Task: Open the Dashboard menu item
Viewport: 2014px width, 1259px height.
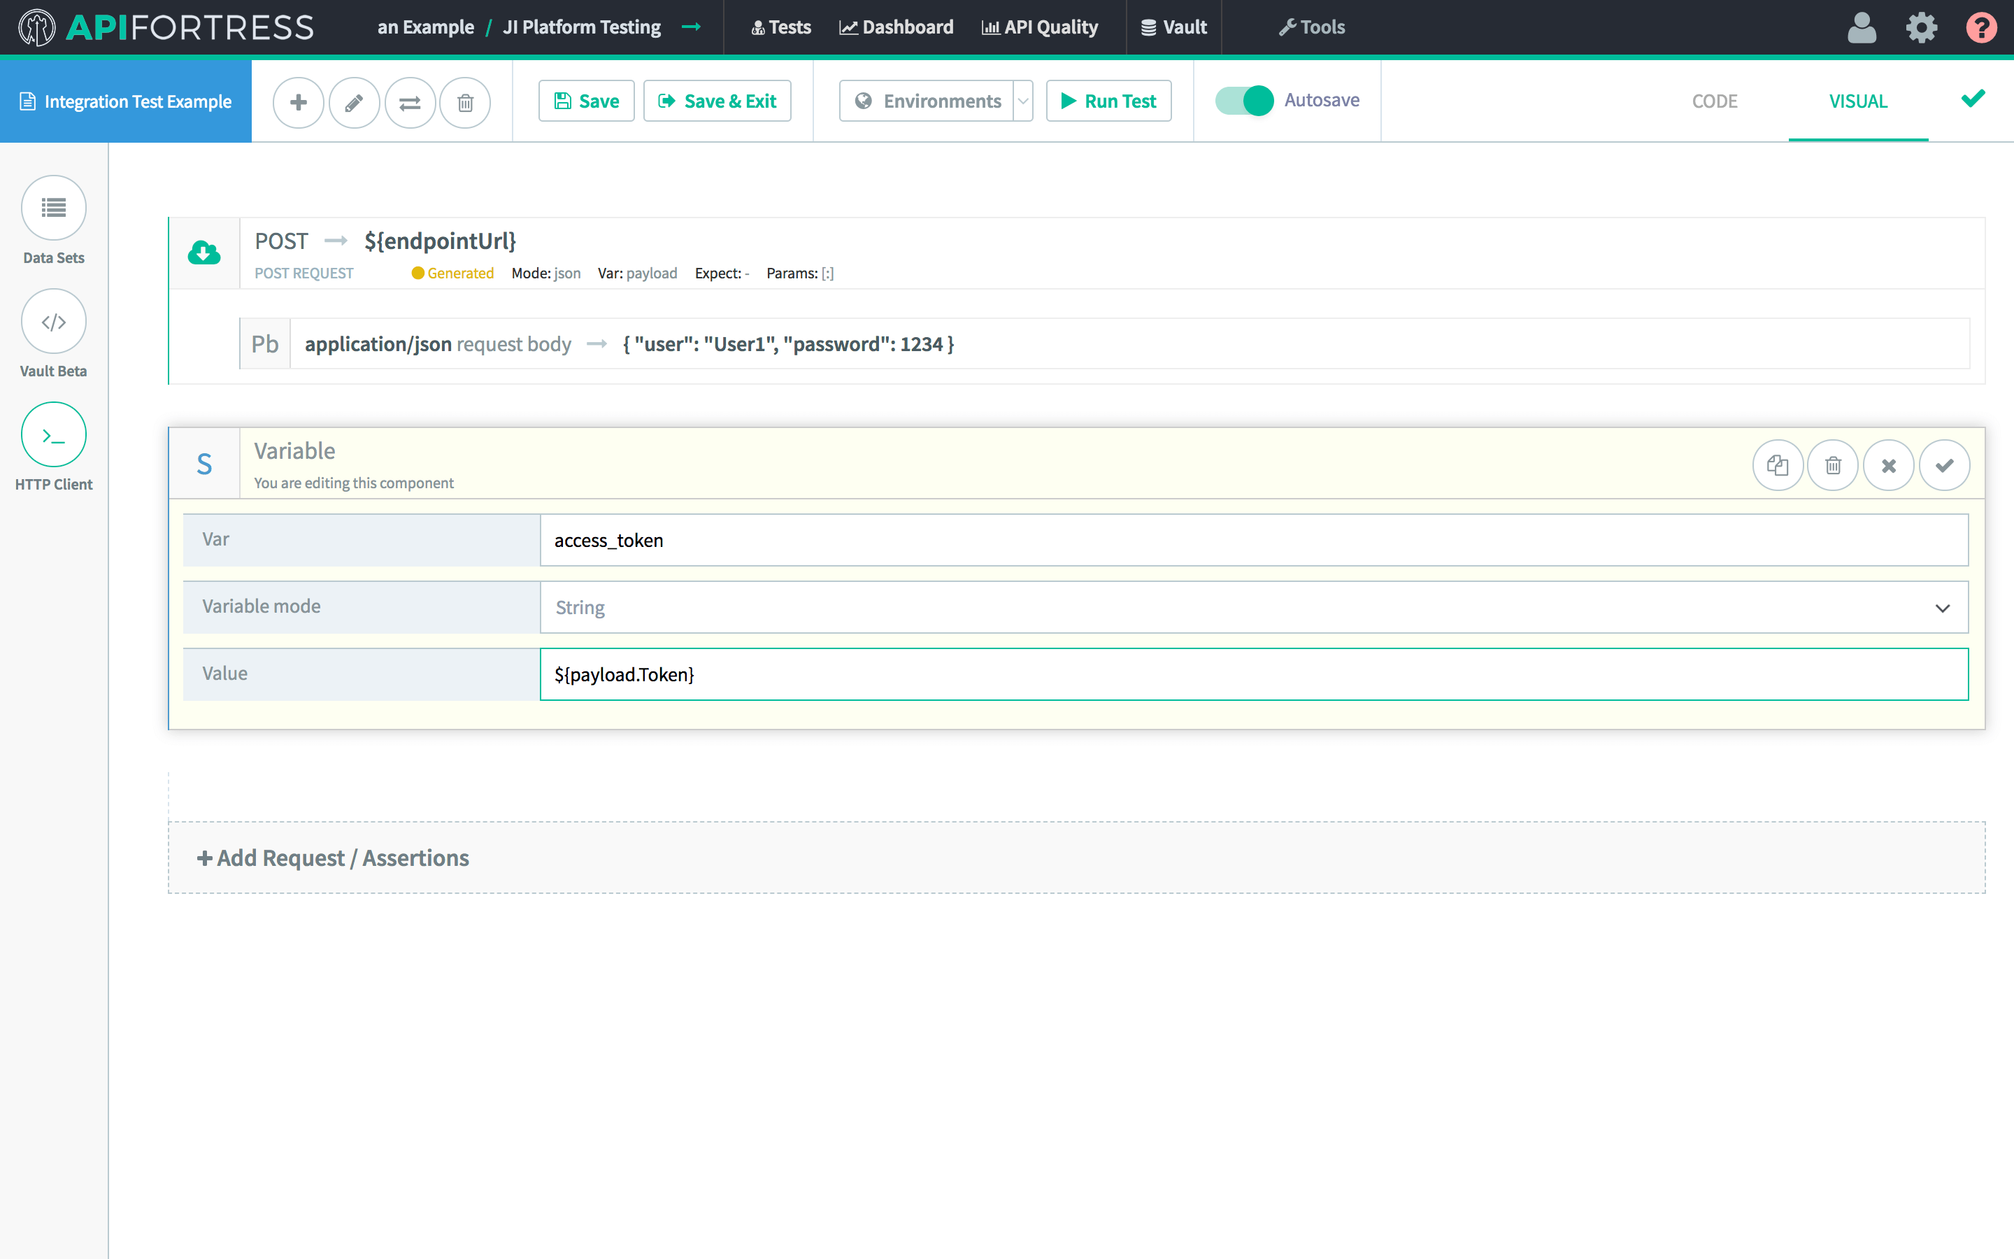Action: [x=897, y=27]
